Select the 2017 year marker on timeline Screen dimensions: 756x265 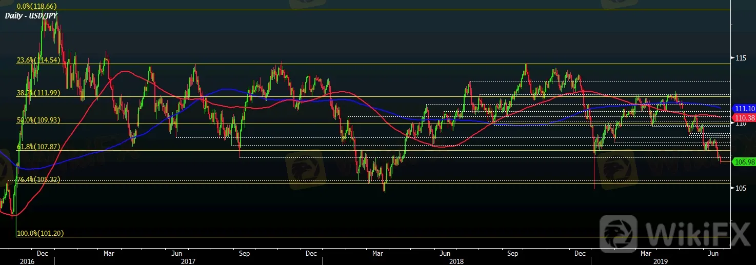pyautogui.click(x=188, y=261)
